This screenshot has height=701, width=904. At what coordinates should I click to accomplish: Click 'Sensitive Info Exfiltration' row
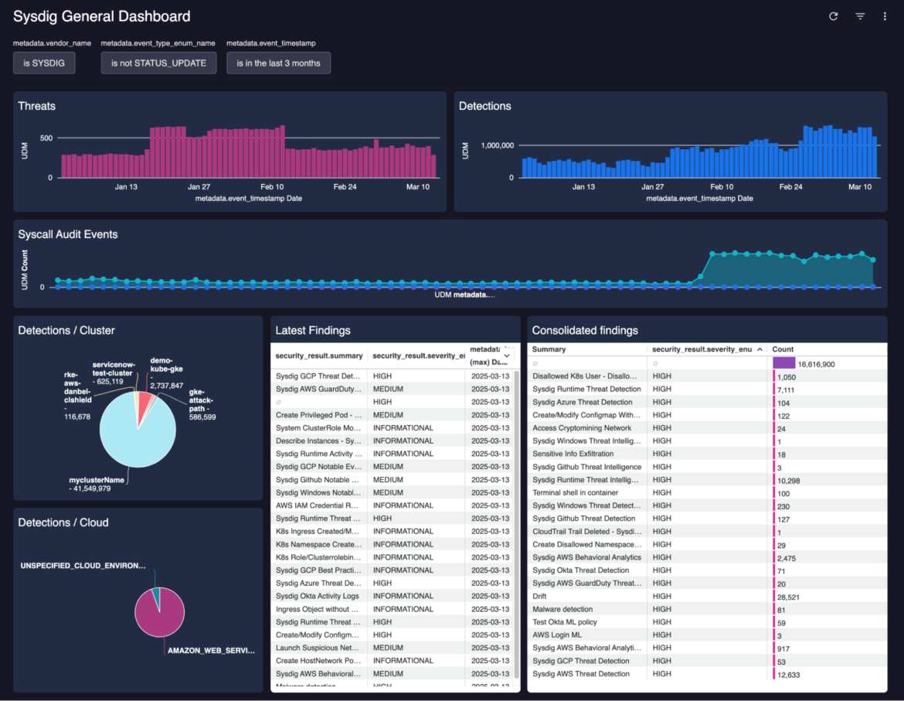click(x=707, y=454)
